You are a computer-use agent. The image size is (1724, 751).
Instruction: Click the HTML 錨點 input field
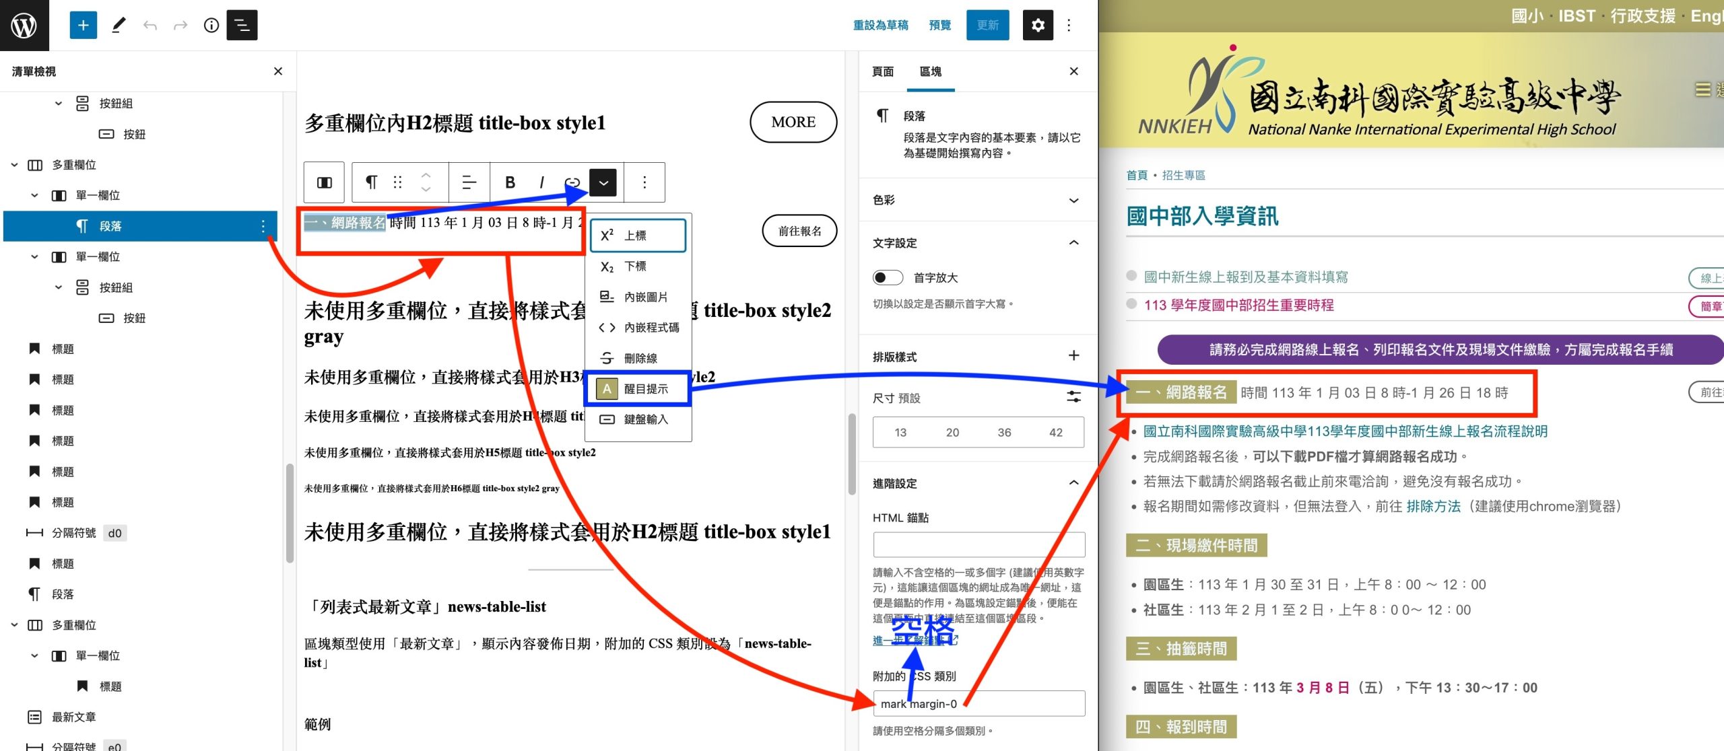(x=979, y=544)
